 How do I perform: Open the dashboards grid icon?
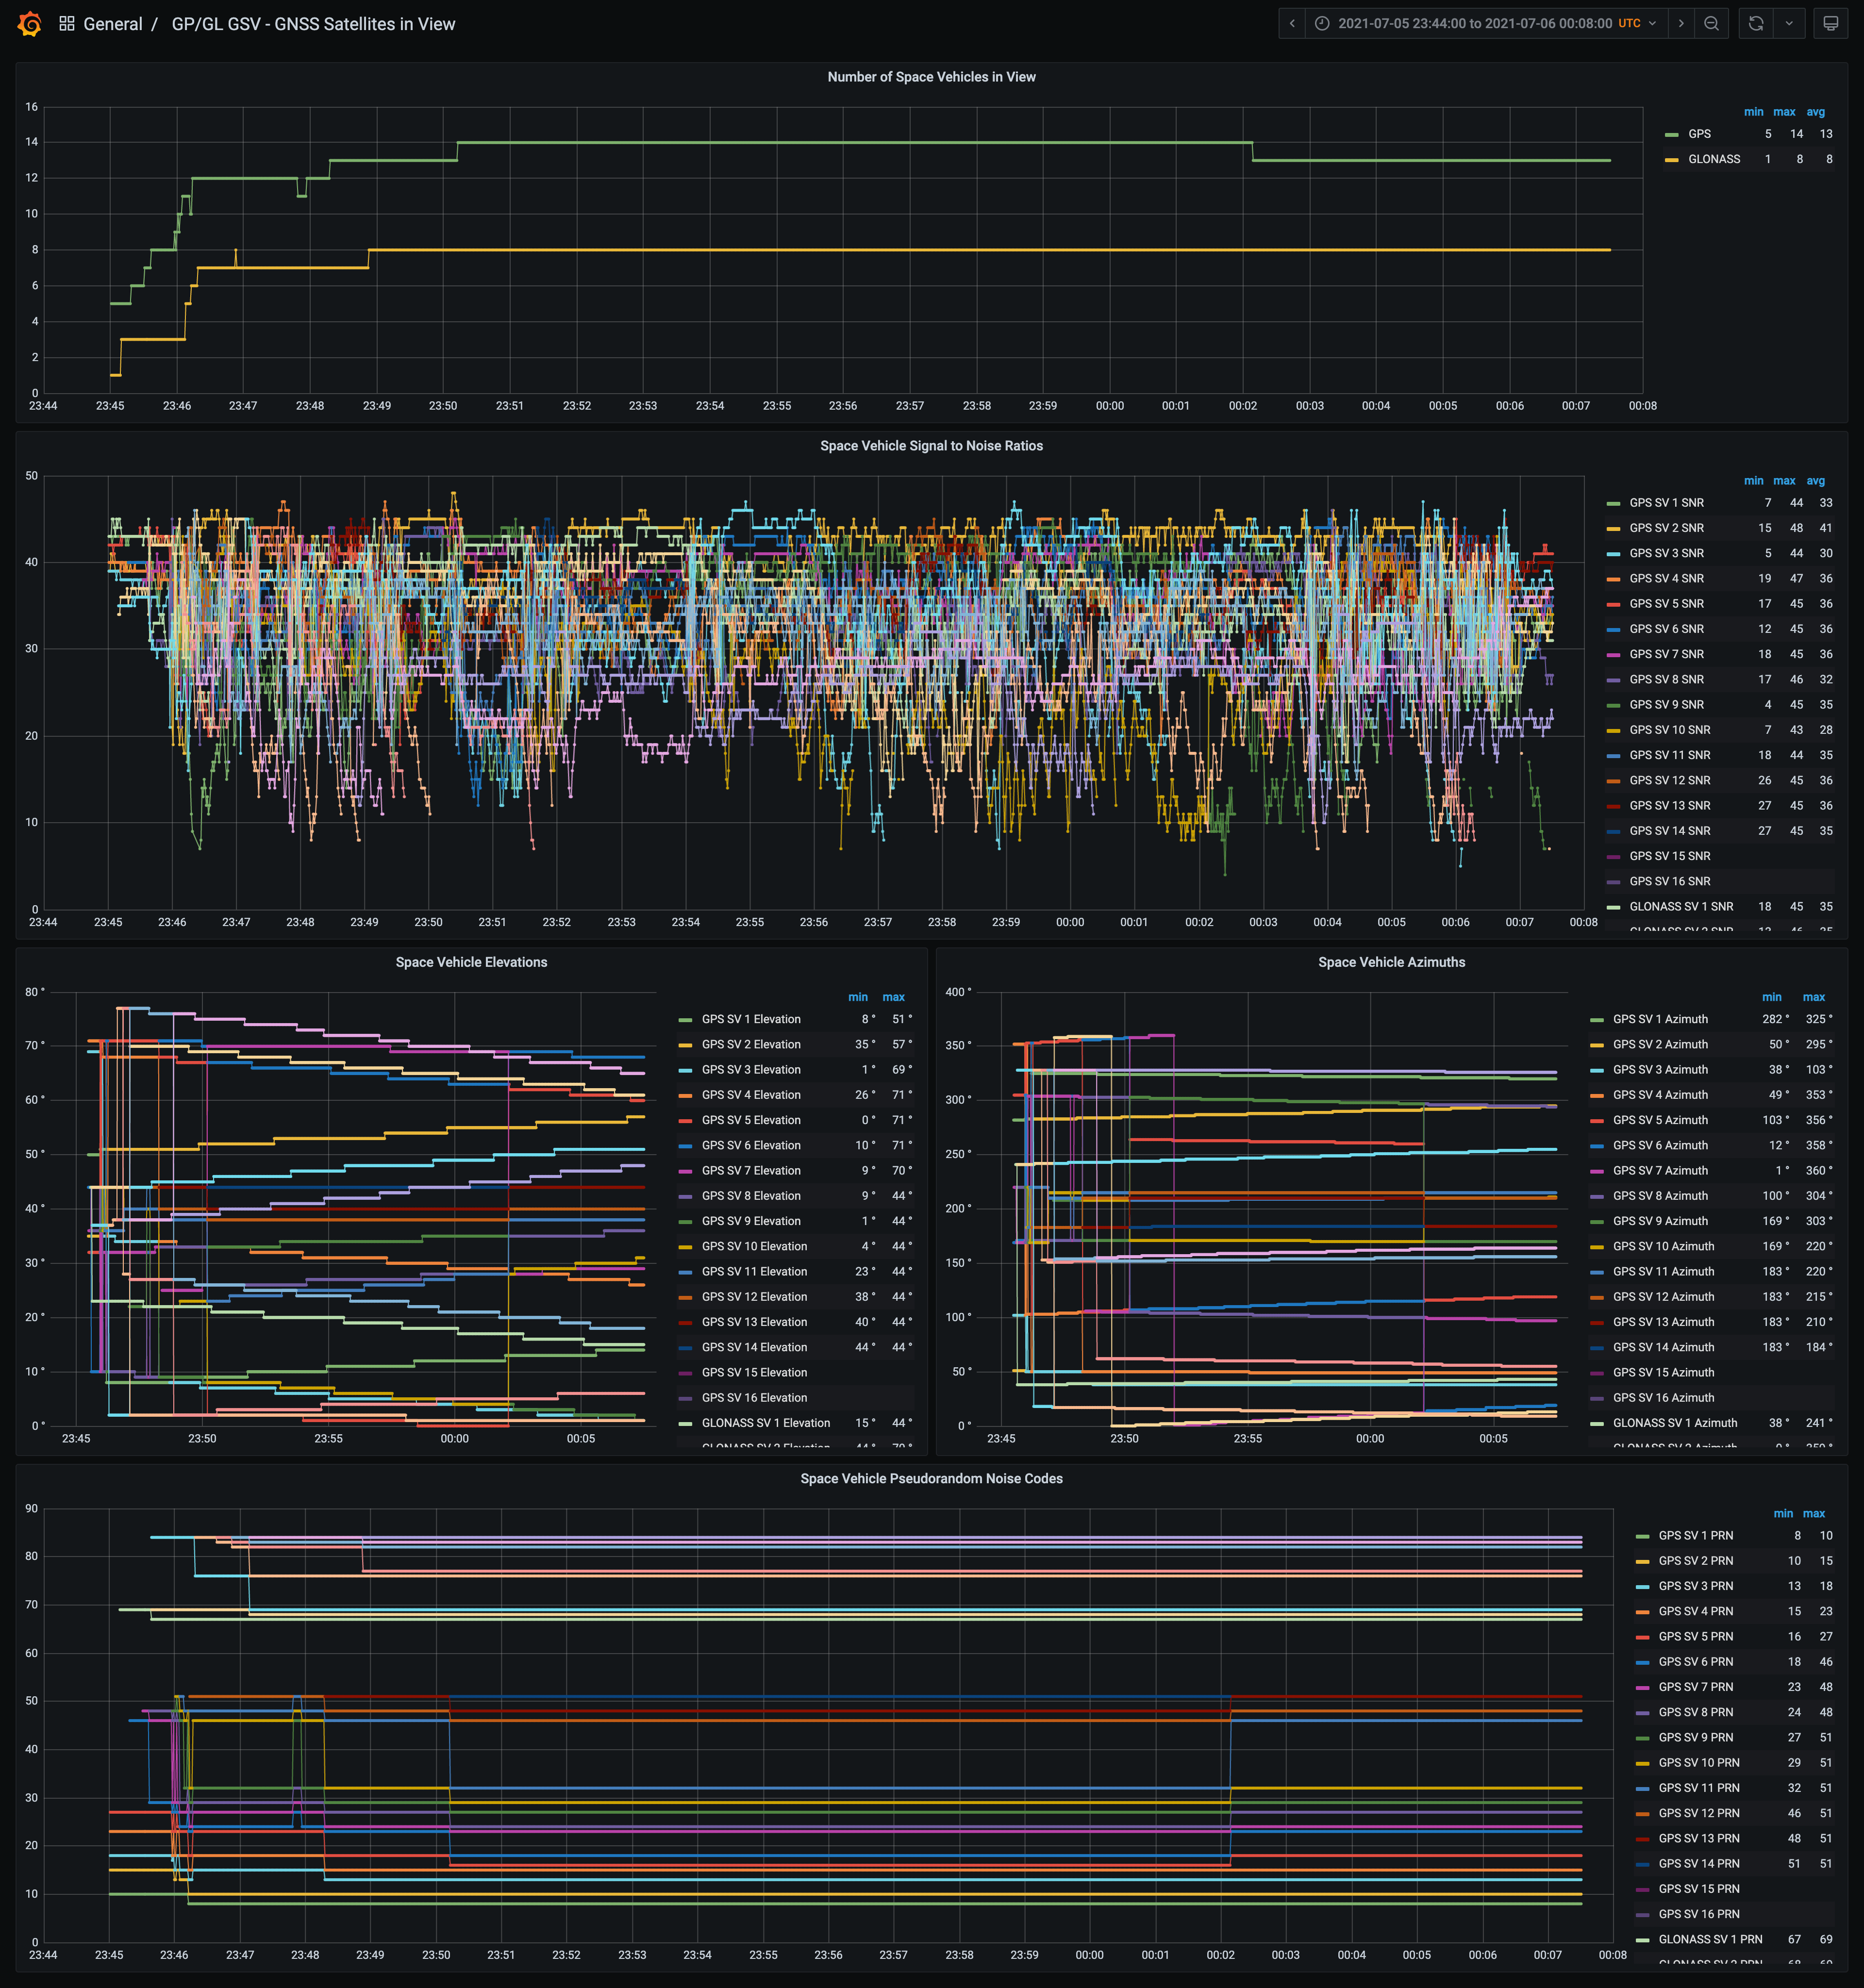pyautogui.click(x=67, y=24)
